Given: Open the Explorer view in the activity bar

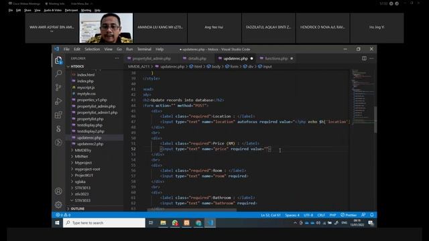Looking at the screenshot, I should point(58,60).
